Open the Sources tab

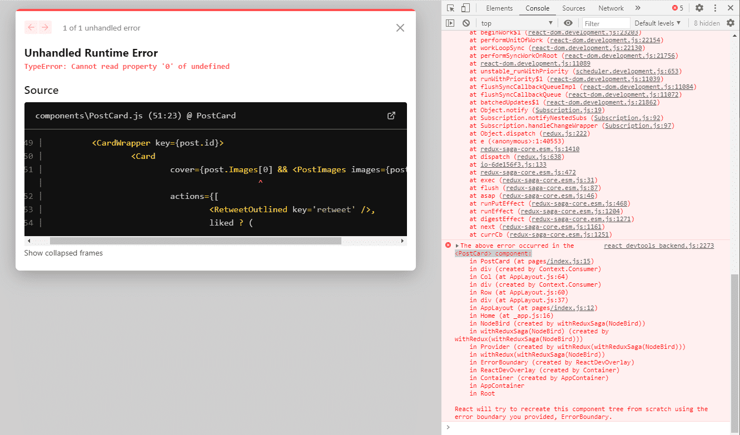pos(574,8)
